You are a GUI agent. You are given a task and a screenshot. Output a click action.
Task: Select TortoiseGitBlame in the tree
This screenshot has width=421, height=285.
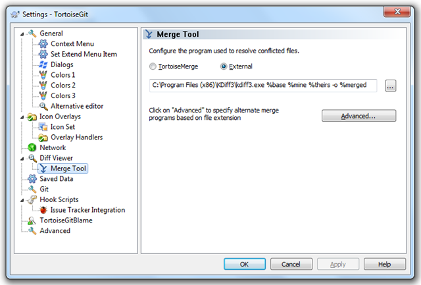click(x=66, y=220)
